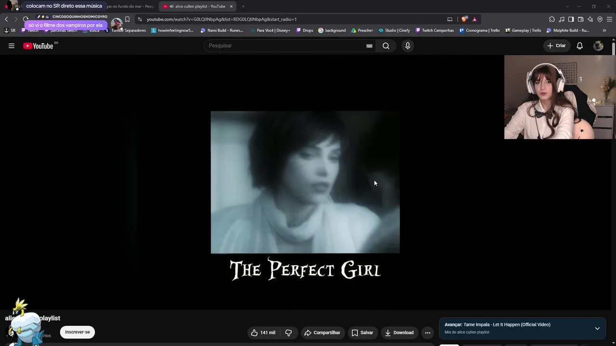Open the Leo AI sparkle icon
The height and width of the screenshot is (346, 616).
coord(590,19)
